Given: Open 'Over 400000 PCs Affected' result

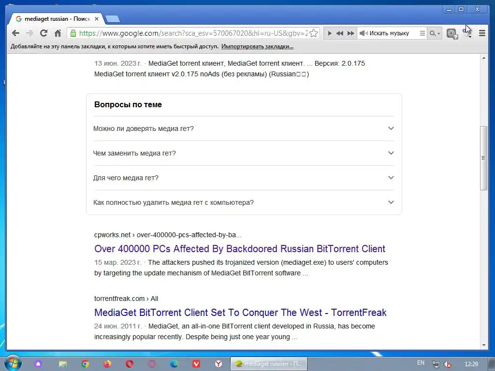Looking at the screenshot, I should tap(240, 249).
